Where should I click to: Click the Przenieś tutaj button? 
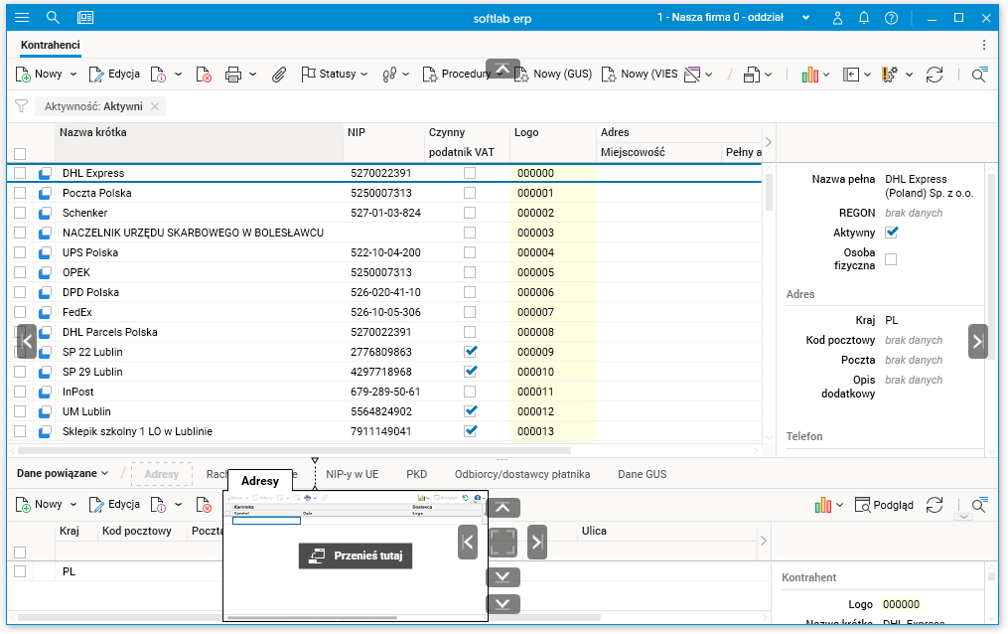[x=356, y=556]
